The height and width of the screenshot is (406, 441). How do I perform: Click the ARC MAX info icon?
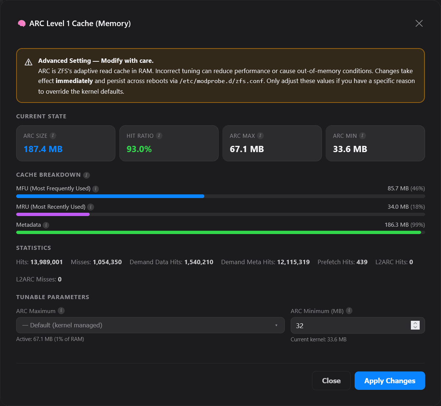[261, 136]
